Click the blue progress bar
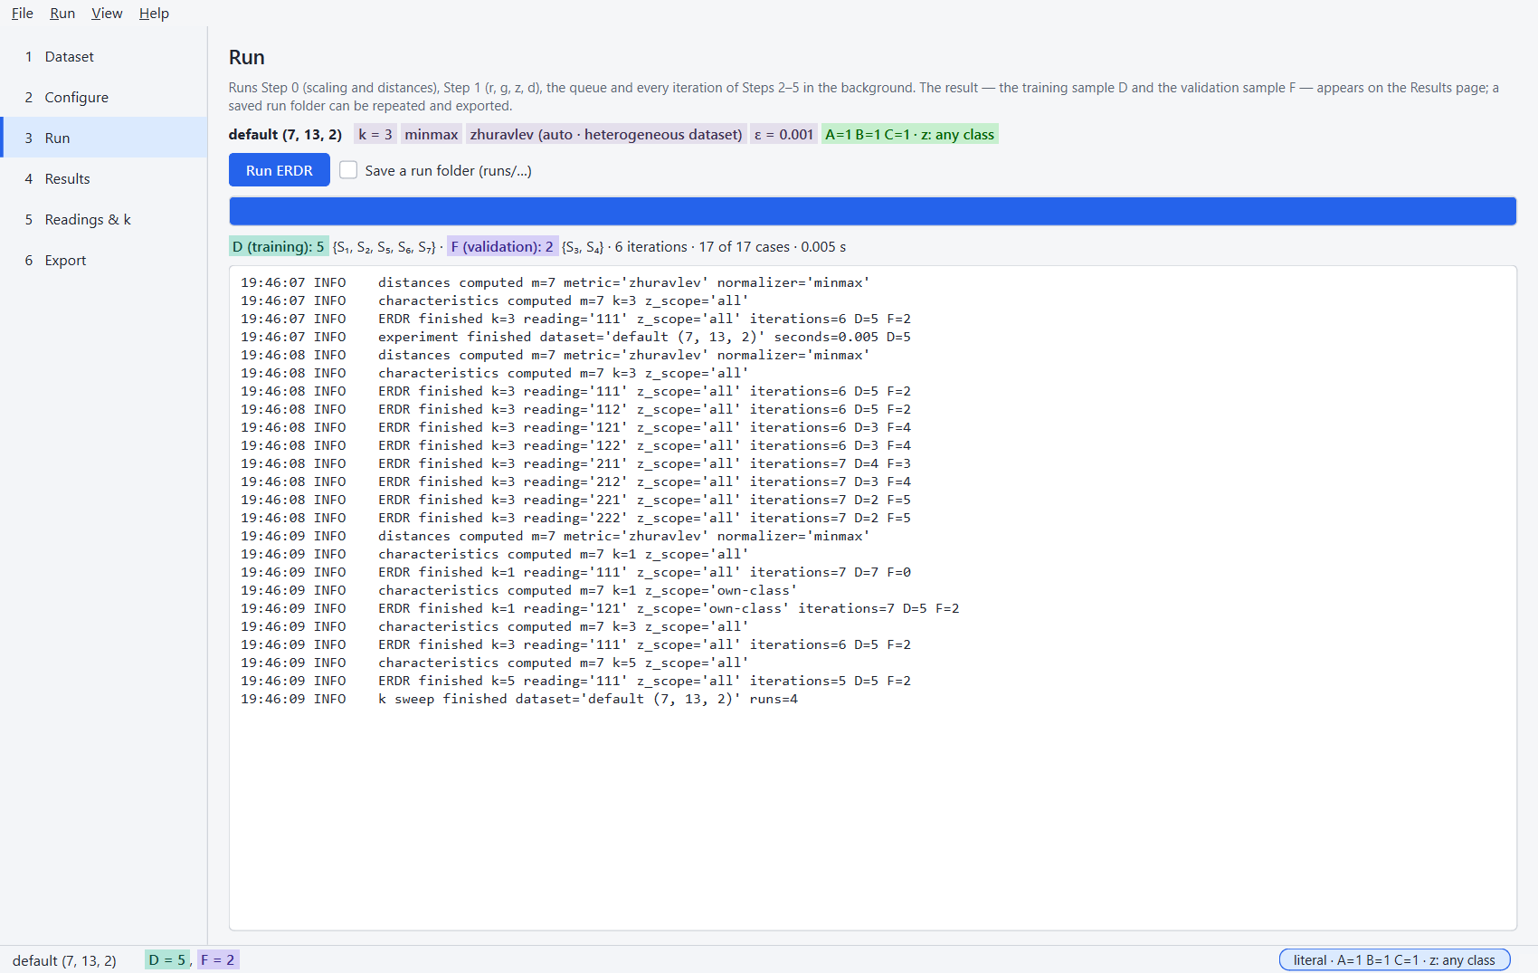The image size is (1538, 973). point(872,211)
